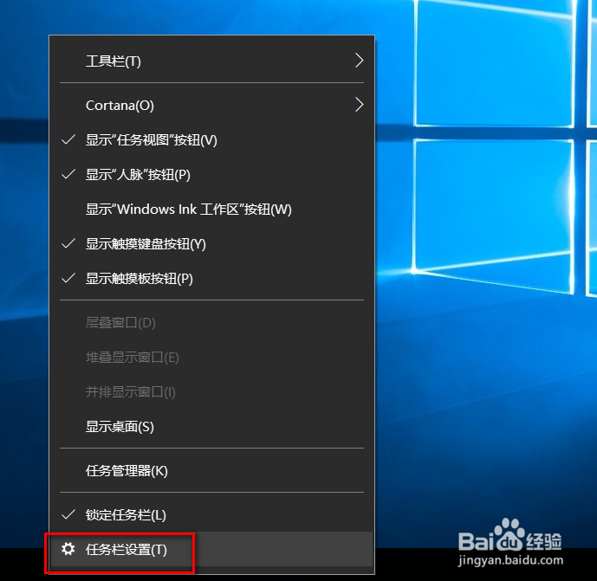Open the 工具栏(T) submenu

tap(211, 61)
